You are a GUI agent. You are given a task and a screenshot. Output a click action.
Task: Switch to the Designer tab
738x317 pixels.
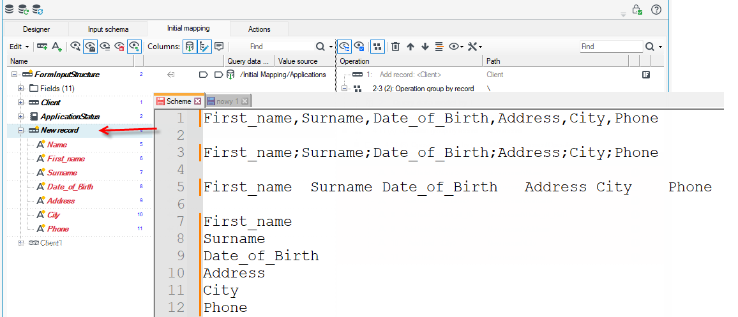pyautogui.click(x=36, y=29)
